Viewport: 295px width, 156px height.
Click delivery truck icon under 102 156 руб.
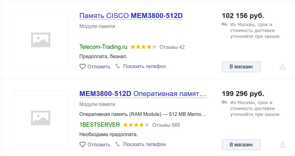[x=225, y=24]
